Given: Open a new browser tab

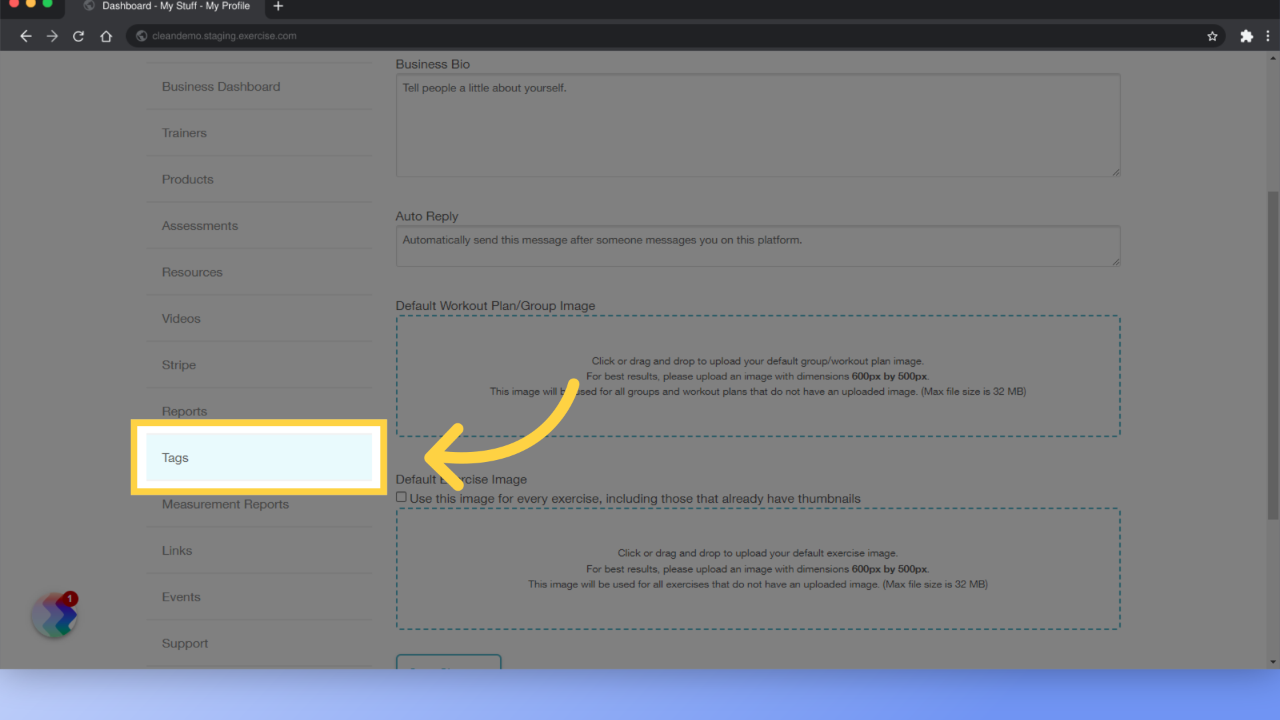Looking at the screenshot, I should tap(278, 7).
